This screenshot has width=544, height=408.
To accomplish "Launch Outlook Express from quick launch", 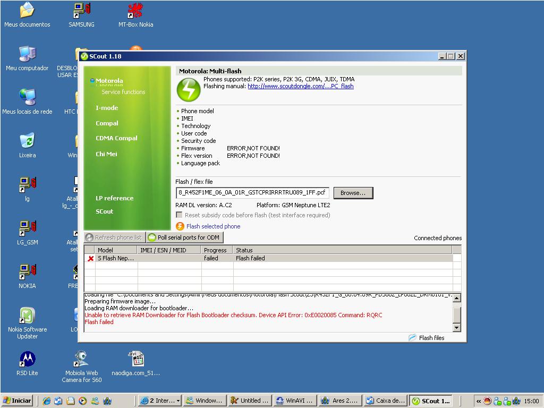I will click(58, 401).
